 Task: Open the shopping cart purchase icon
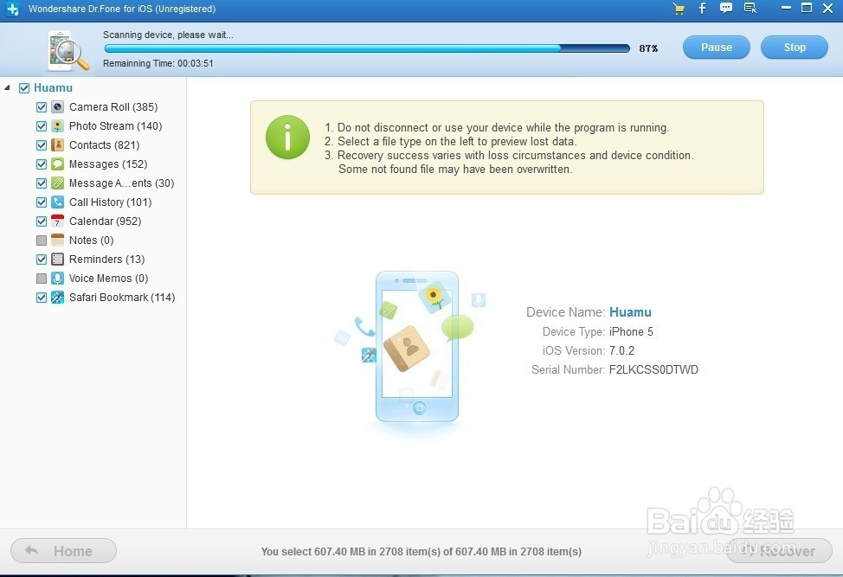[x=679, y=9]
